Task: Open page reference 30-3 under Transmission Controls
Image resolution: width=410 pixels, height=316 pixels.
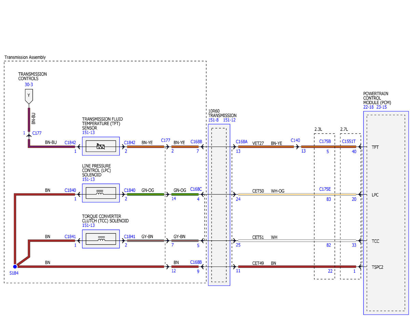Action: (x=29, y=85)
